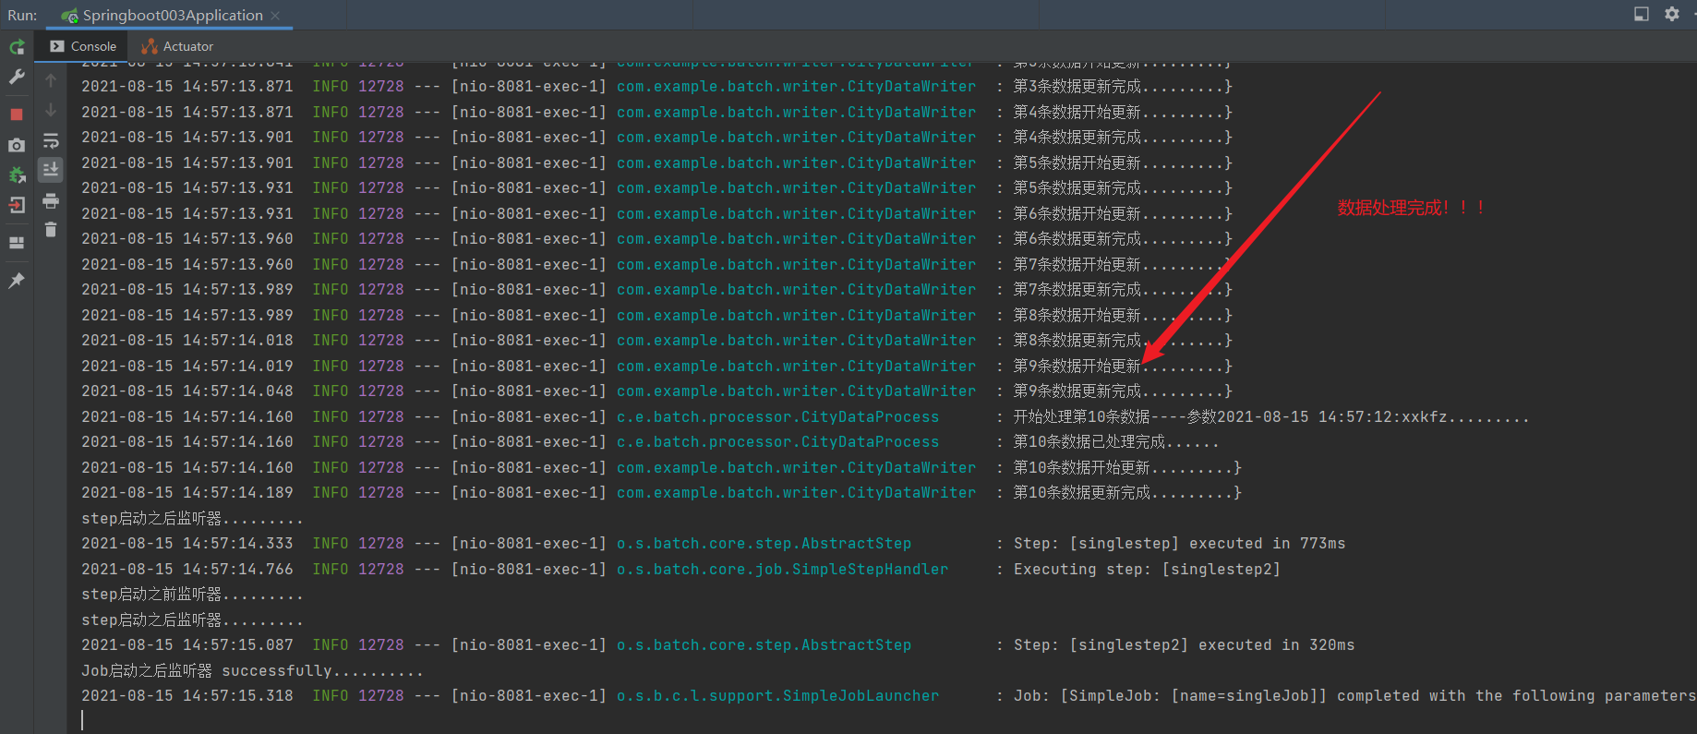Click the '第5条数据更新完成' log message
The height and width of the screenshot is (734, 1697).
[1123, 188]
